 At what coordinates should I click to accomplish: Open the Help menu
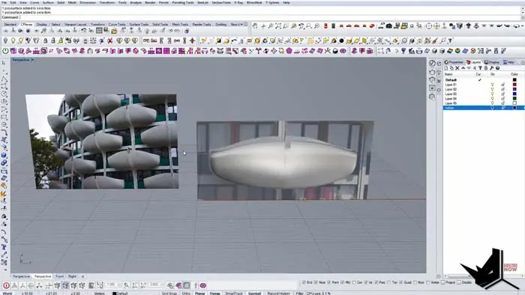click(x=286, y=2)
